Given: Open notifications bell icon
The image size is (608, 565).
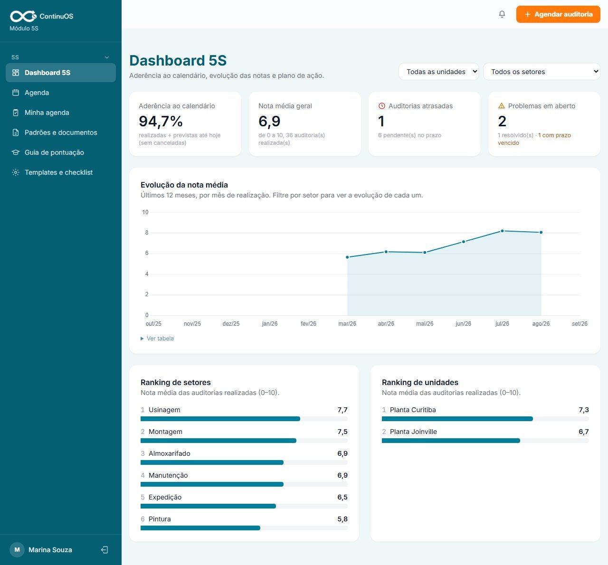Looking at the screenshot, I should click(x=502, y=14).
